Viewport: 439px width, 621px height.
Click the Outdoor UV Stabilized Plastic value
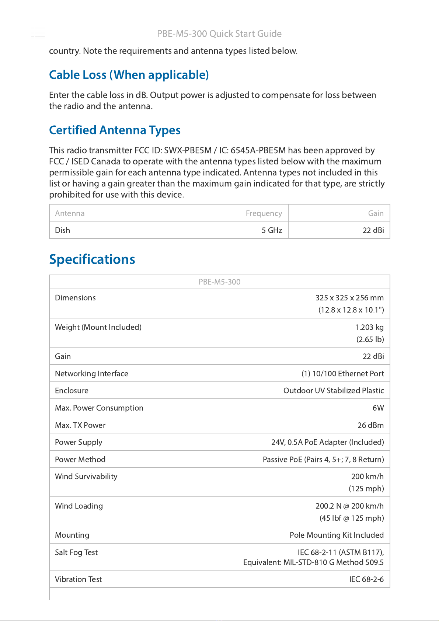click(x=334, y=391)
